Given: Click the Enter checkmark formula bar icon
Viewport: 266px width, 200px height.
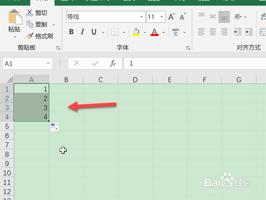Looking at the screenshot, I should pyautogui.click(x=95, y=64).
